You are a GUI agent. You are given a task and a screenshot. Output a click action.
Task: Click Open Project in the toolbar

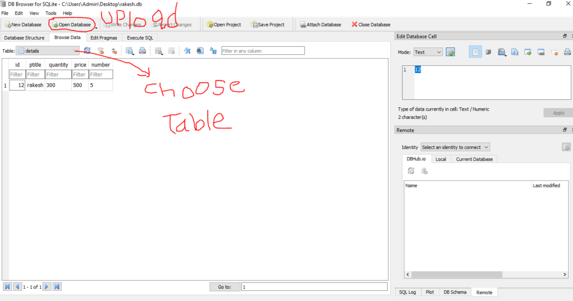click(x=224, y=25)
